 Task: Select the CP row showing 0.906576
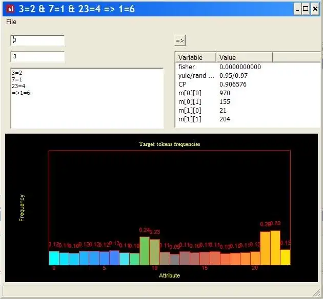(247, 84)
